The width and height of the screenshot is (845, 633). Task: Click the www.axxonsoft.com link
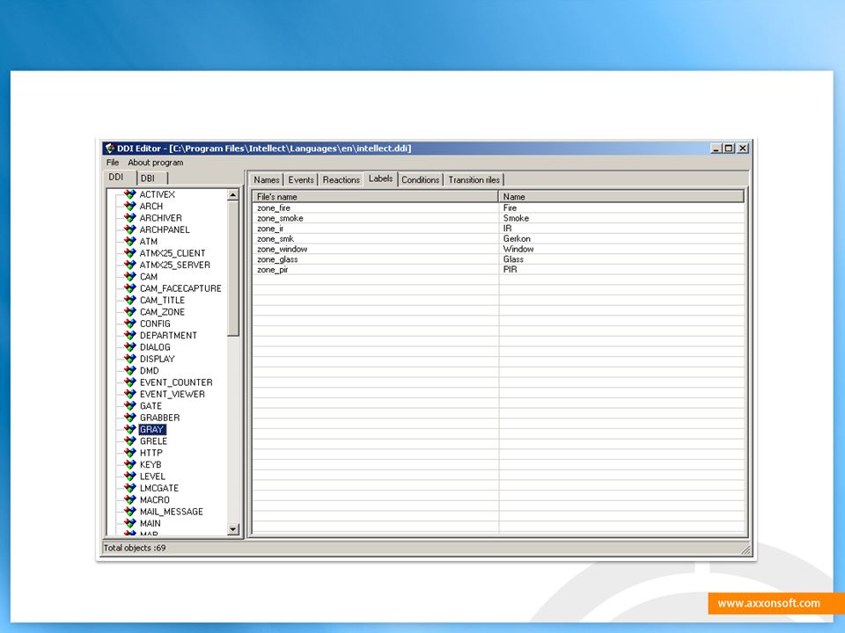coord(769,603)
